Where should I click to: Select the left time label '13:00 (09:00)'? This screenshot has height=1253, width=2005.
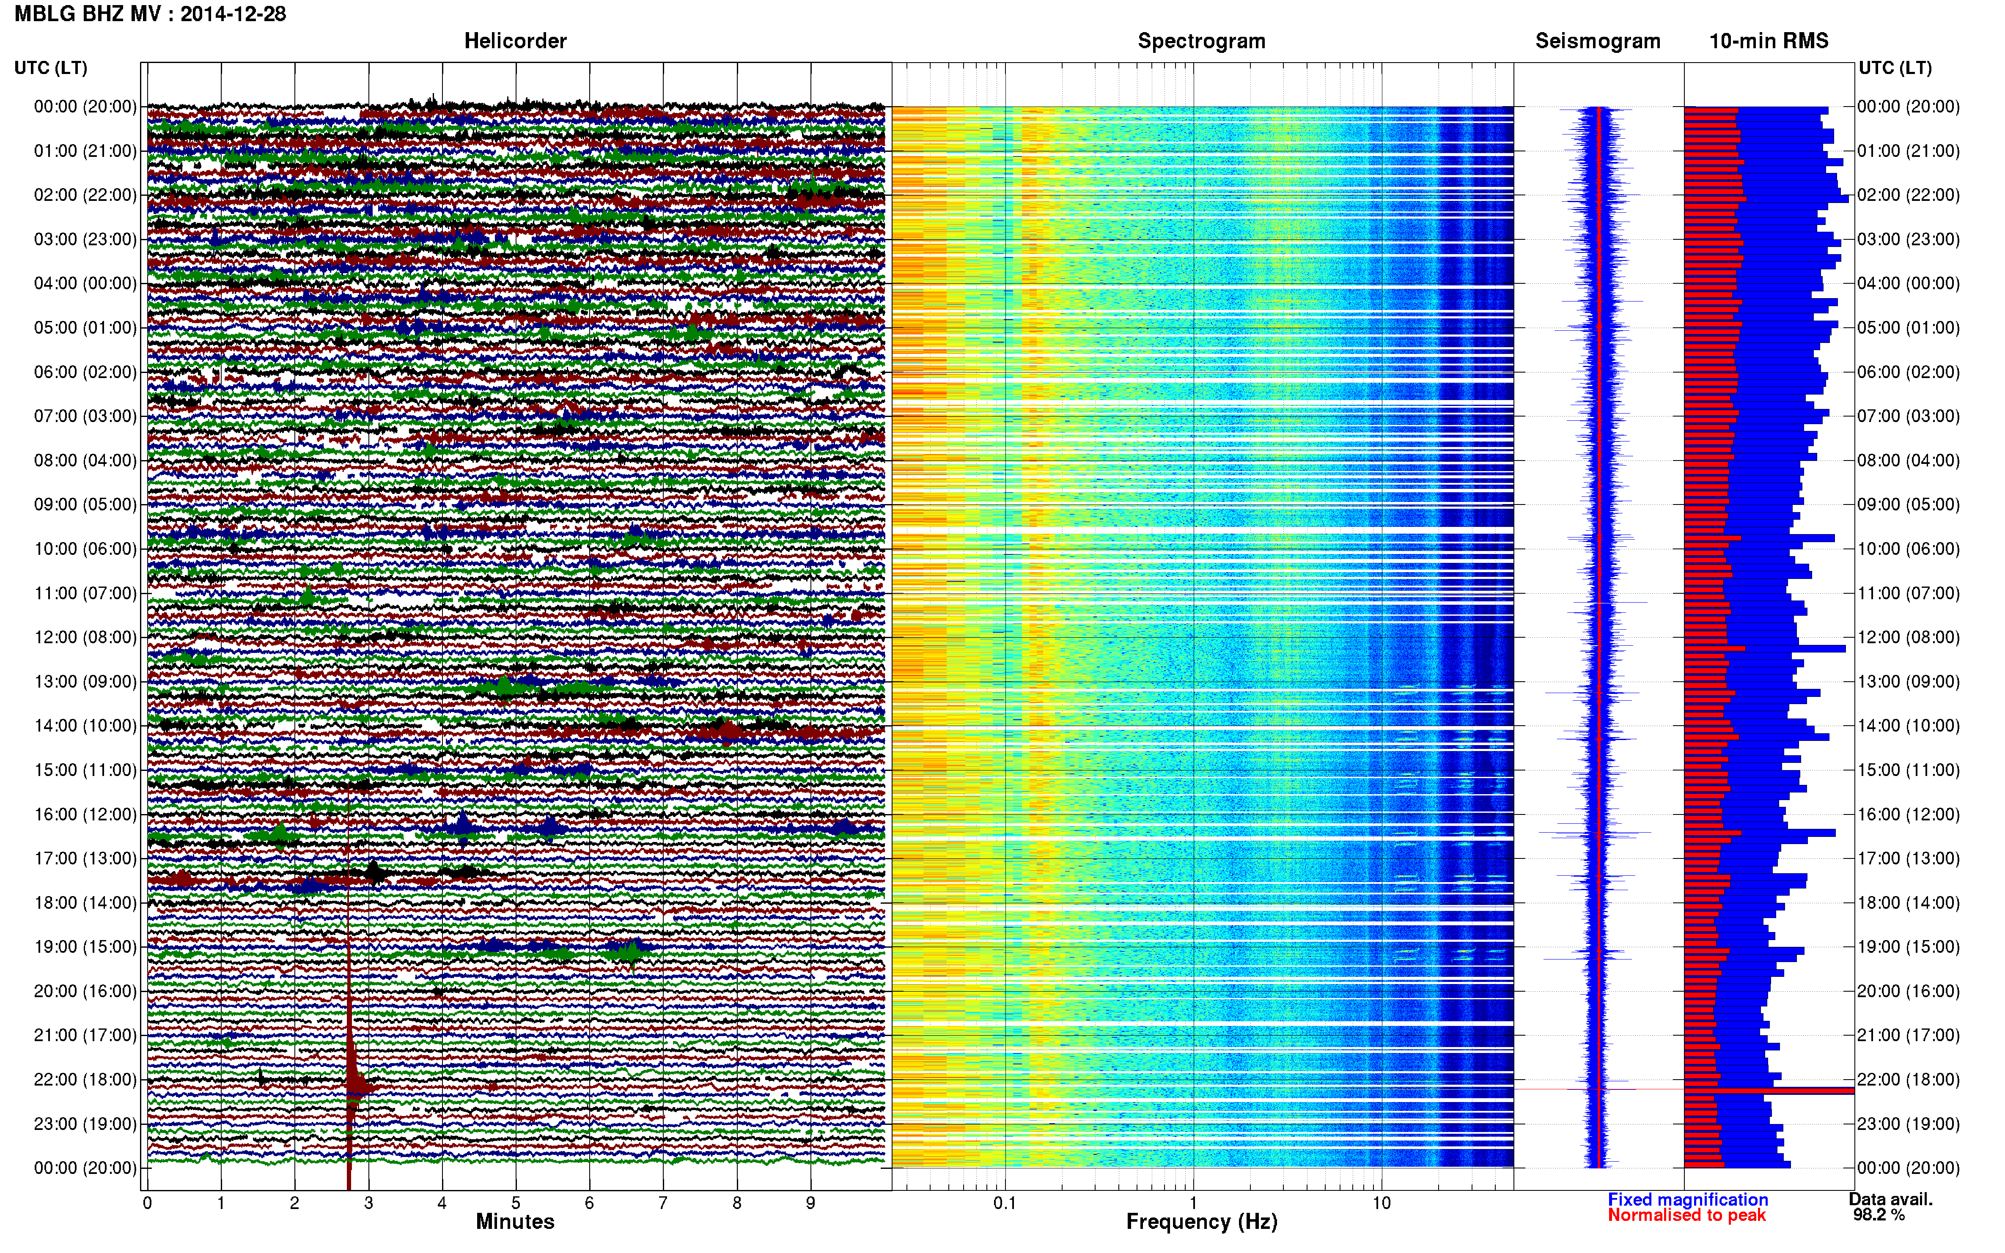(85, 681)
